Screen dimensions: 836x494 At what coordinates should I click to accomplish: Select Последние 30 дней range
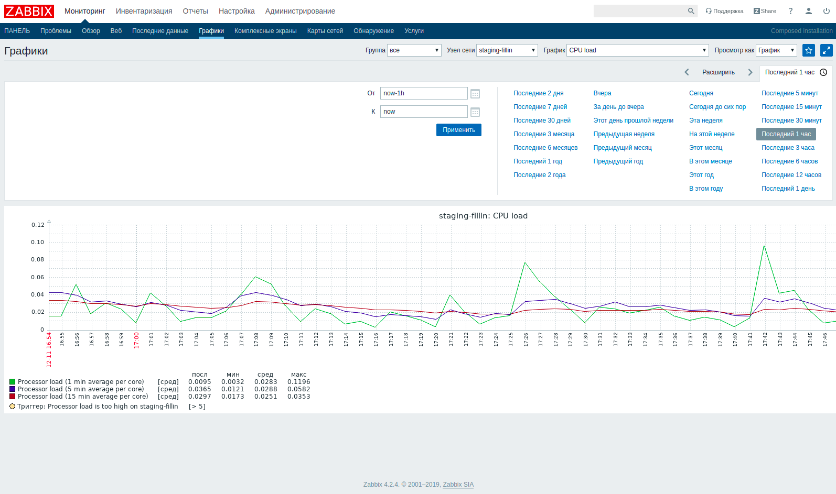542,120
